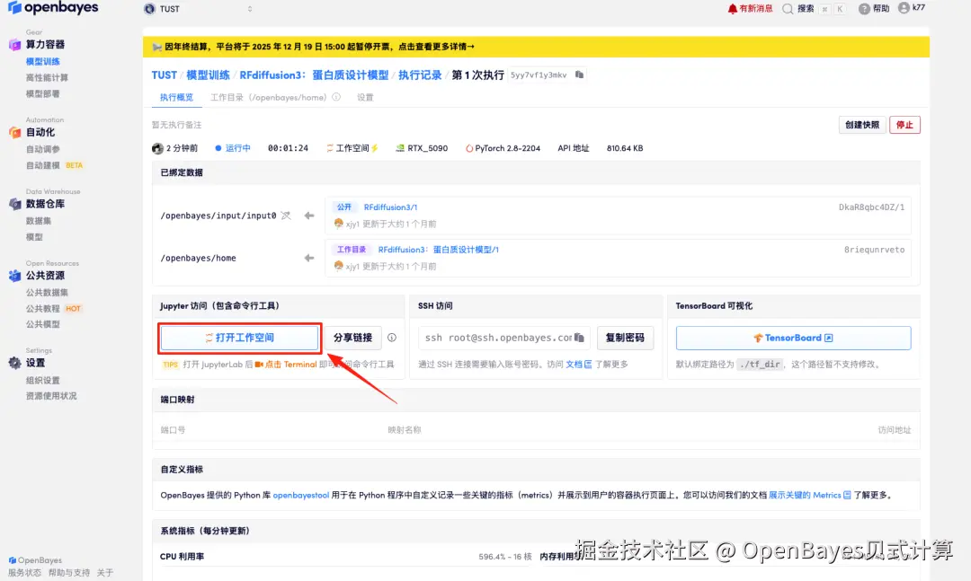The image size is (971, 581).
Task: Select 自动调参 in the sidebar
Action: click(x=43, y=149)
